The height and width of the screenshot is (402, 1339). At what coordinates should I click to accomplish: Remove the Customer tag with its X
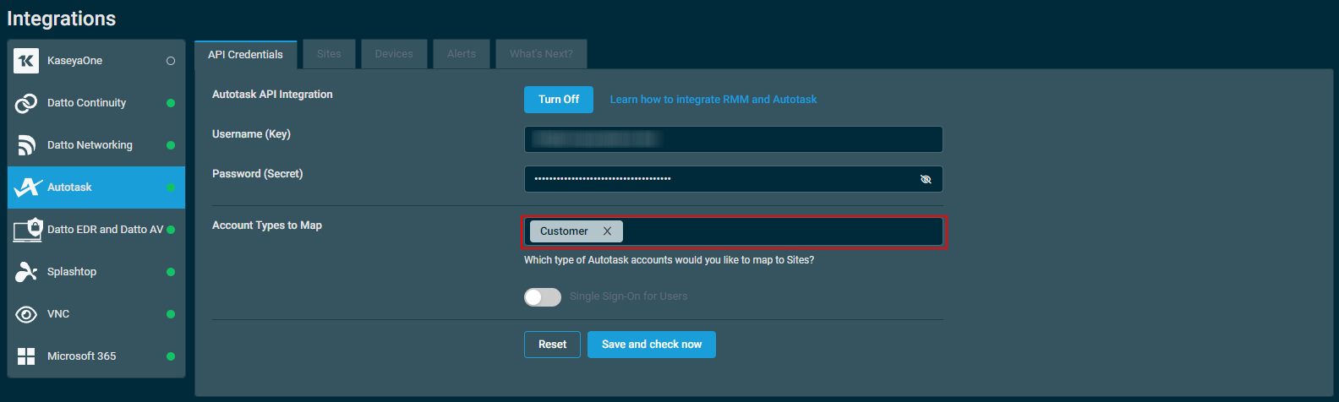click(x=607, y=231)
